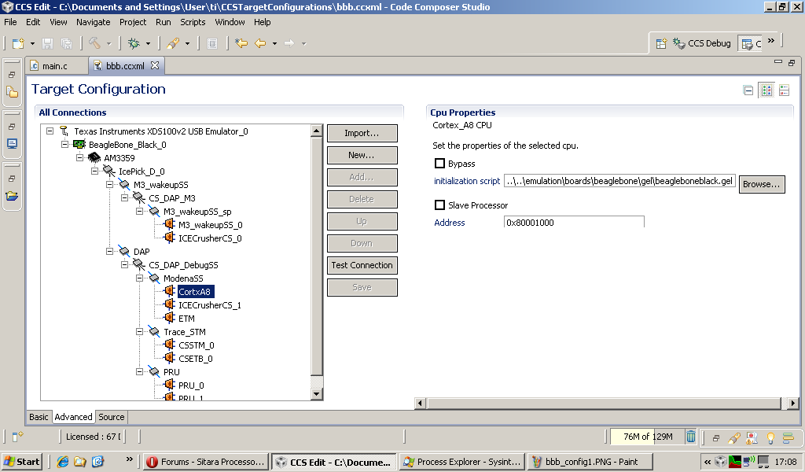This screenshot has width=805, height=472.
Task: Click the flashlight search toolbar icon
Action: click(172, 43)
